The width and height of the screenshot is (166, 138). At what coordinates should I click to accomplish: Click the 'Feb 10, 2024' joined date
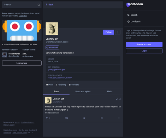53,61
